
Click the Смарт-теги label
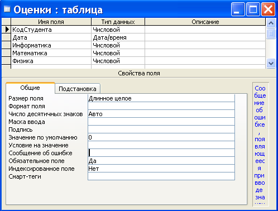tap(25, 176)
